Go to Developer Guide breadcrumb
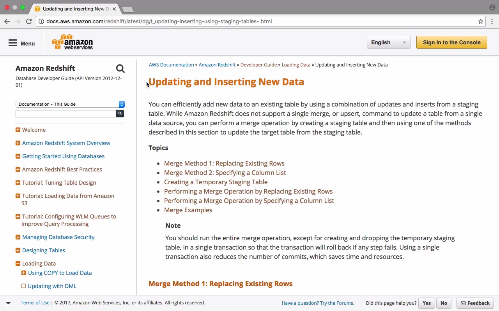The image size is (499, 311). click(x=258, y=65)
